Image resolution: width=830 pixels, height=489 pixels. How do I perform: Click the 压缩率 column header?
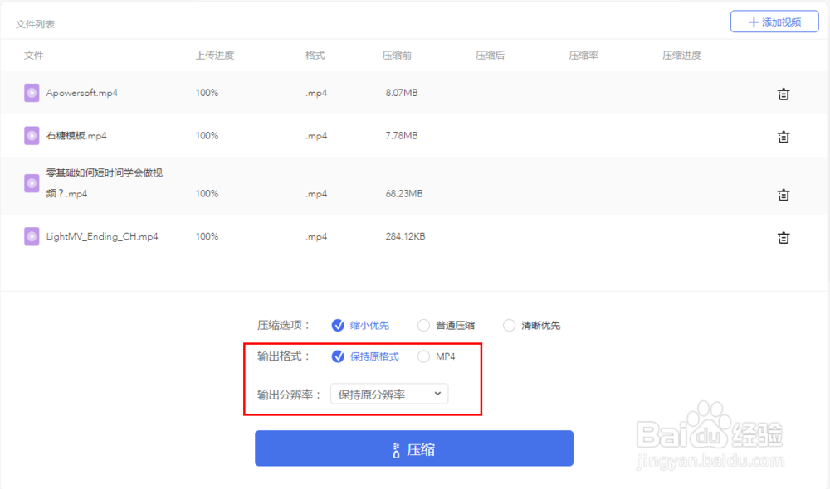pos(583,56)
